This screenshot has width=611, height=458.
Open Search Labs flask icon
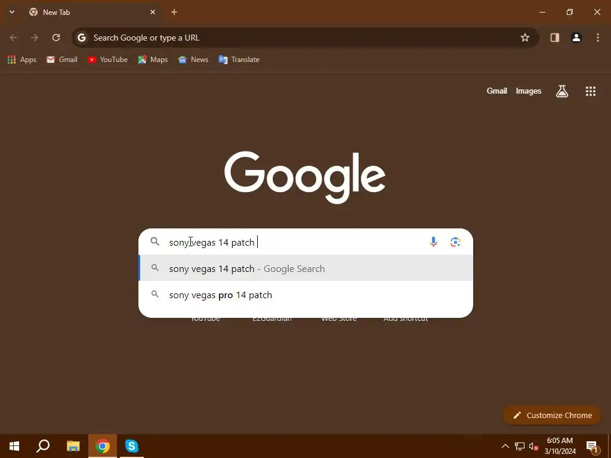click(562, 91)
